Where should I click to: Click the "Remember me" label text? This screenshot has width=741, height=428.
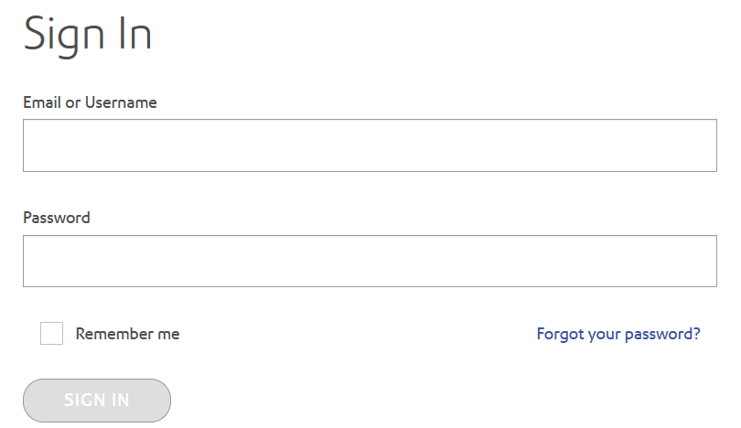click(x=127, y=334)
